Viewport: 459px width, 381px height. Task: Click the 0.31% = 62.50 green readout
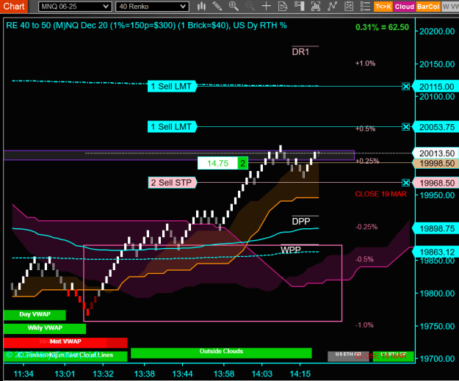pos(382,27)
